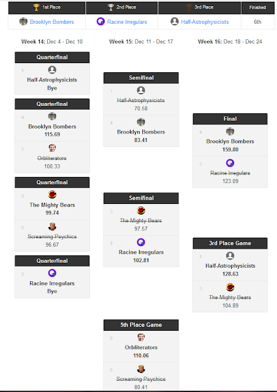Viewport: 277px width, 392px height.
Task: Click the 3rd Place Game header
Action: tap(230, 243)
